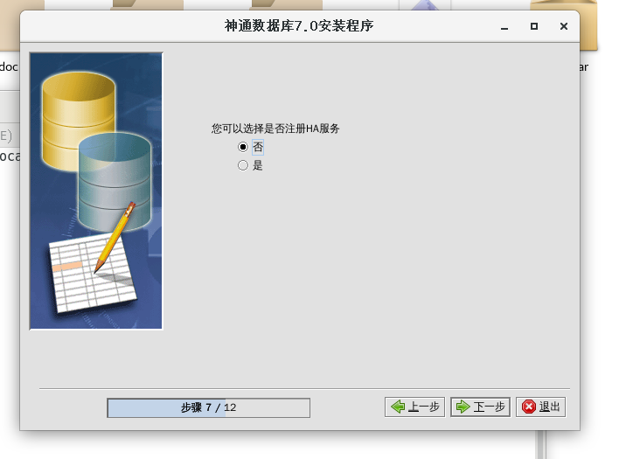Click the step 7 / 12 progress bar

[x=208, y=407]
